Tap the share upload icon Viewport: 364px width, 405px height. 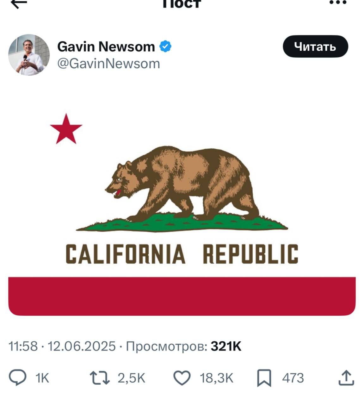(346, 378)
